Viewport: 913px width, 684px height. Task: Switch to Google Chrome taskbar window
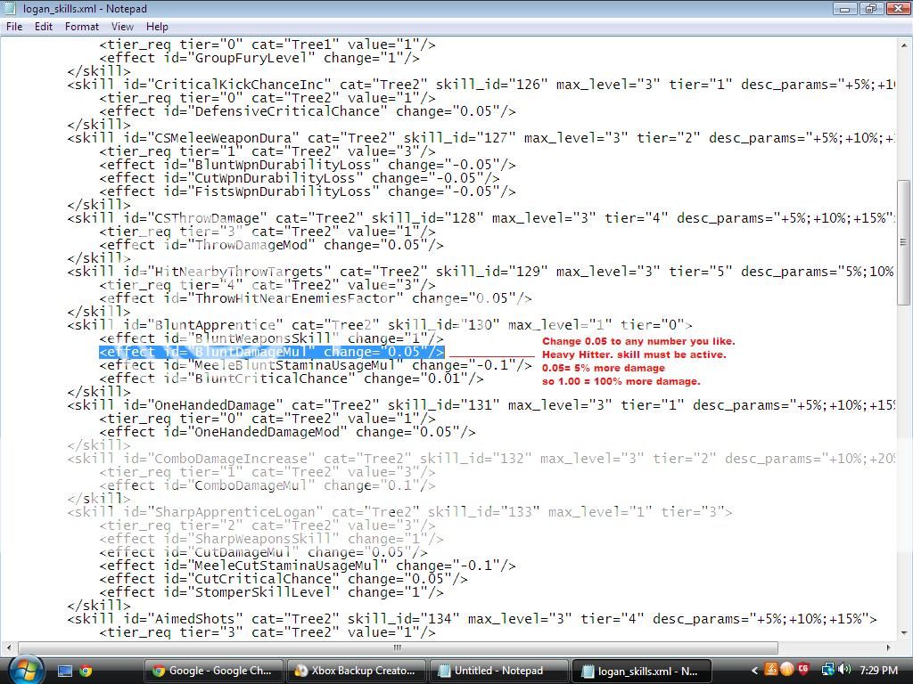(214, 671)
